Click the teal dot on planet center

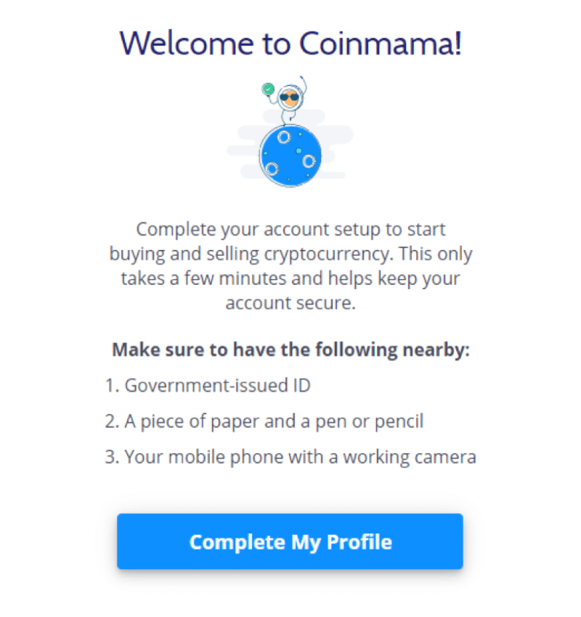(298, 151)
